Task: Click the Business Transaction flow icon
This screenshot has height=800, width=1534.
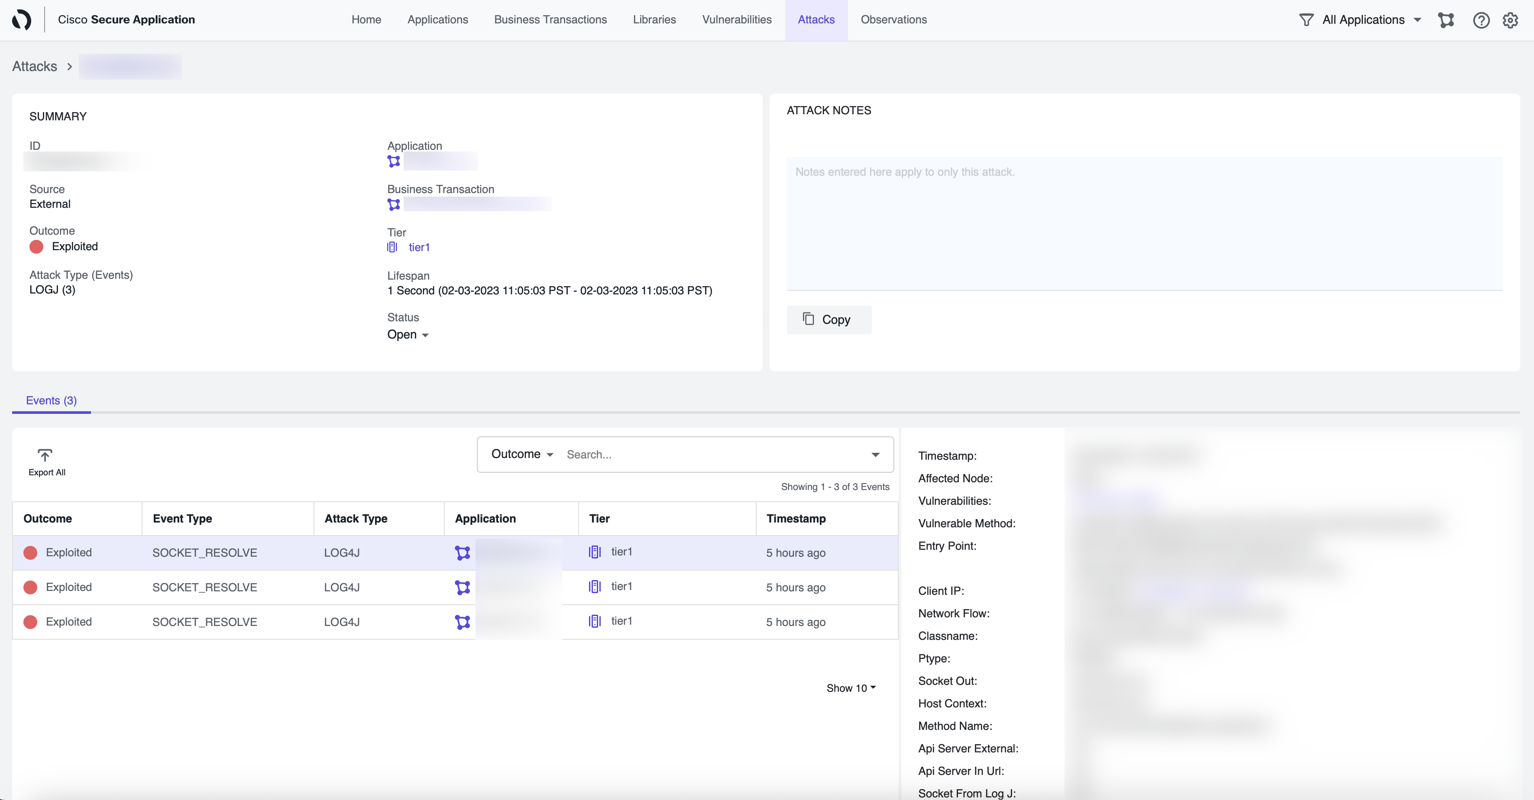Action: (394, 205)
